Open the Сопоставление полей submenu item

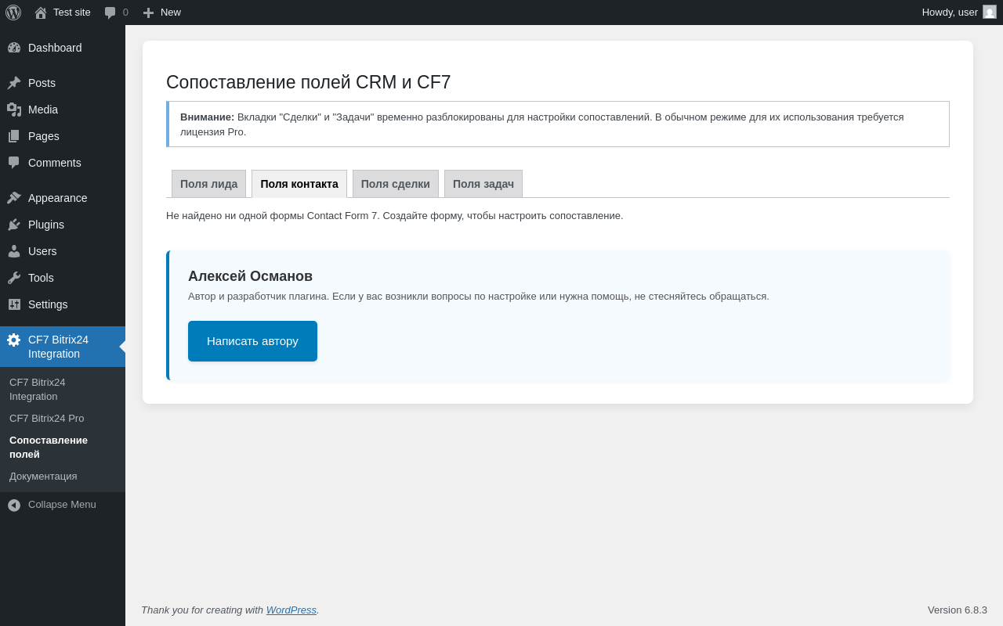pos(63,447)
